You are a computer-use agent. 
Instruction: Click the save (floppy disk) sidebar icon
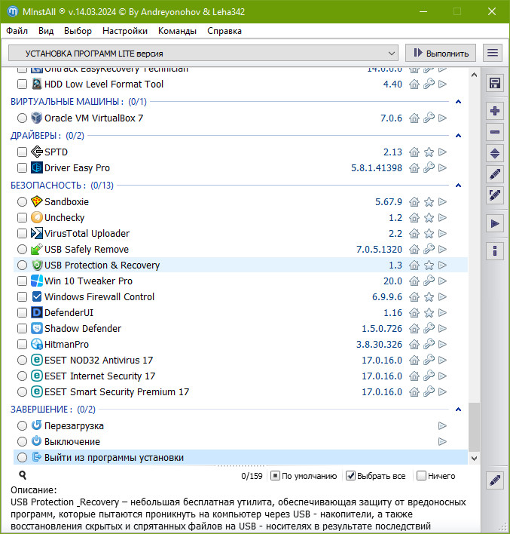pyautogui.click(x=495, y=83)
